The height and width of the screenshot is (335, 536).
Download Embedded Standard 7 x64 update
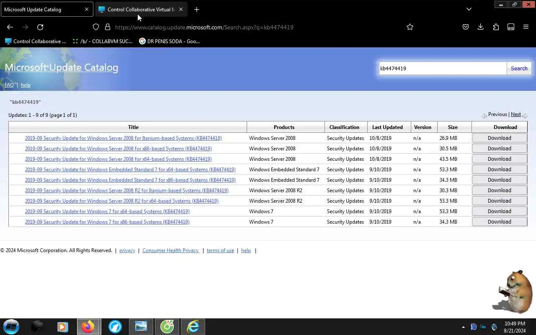point(499,169)
